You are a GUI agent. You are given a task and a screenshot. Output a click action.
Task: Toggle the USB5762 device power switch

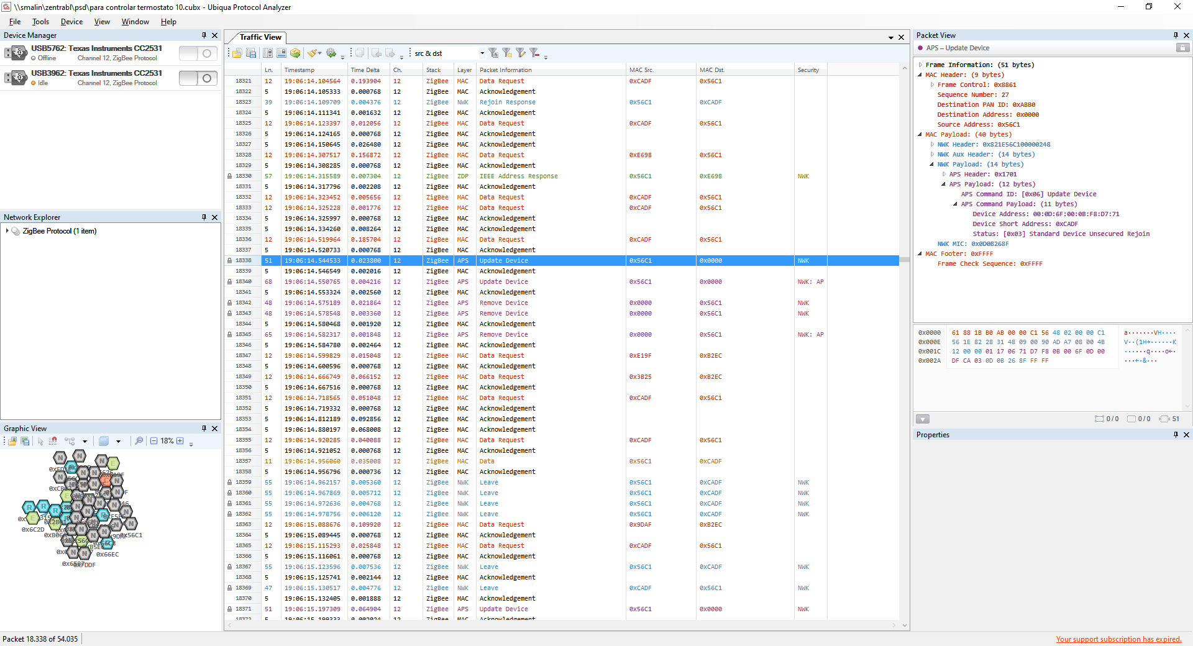click(198, 53)
